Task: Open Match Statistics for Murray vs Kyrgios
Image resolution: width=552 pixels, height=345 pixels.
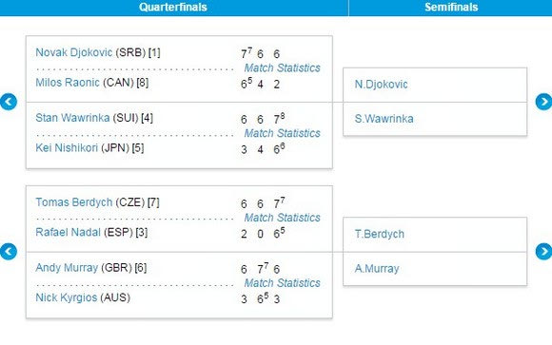Action: pyautogui.click(x=283, y=283)
